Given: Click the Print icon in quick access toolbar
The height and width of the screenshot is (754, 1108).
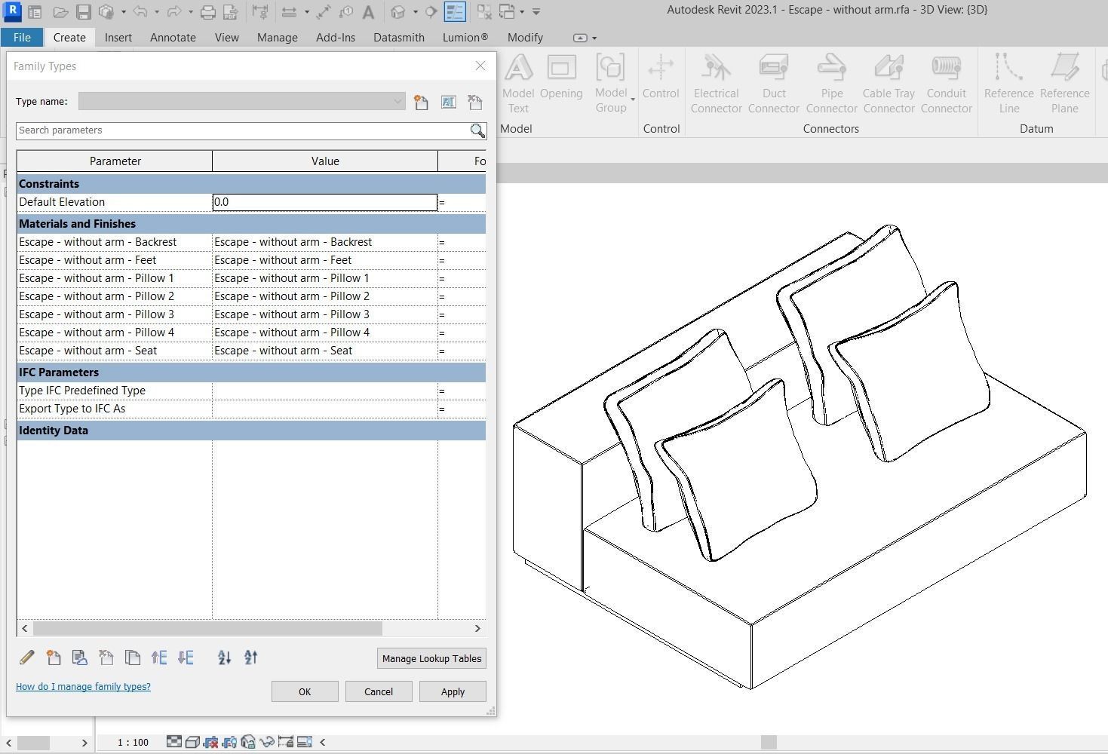Looking at the screenshot, I should click(x=208, y=12).
